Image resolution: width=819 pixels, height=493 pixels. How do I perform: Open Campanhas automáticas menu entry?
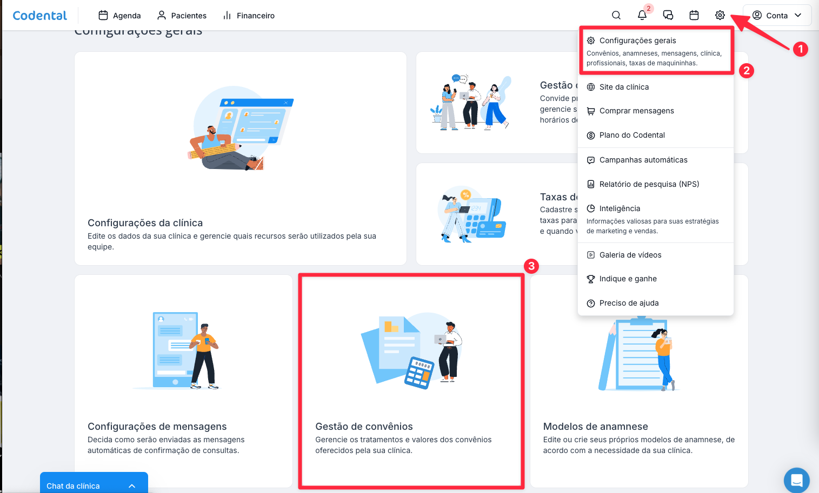[643, 160]
